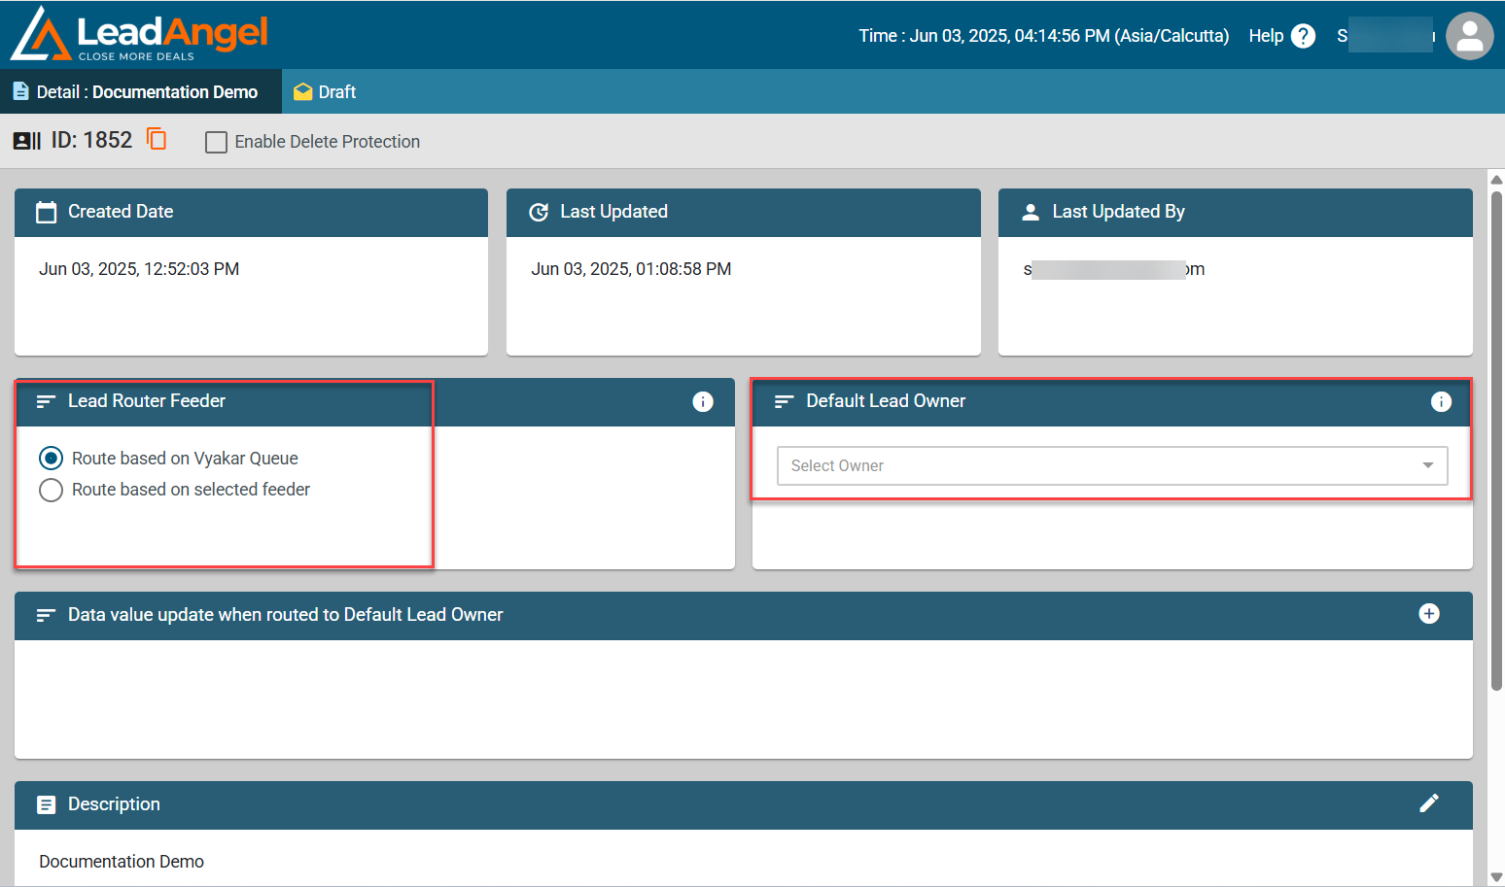1505x887 pixels.
Task: Click the Lead Router Feeder info icon
Action: pyautogui.click(x=703, y=401)
